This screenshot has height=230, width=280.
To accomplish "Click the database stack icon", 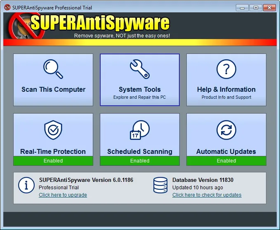I will [x=160, y=185].
